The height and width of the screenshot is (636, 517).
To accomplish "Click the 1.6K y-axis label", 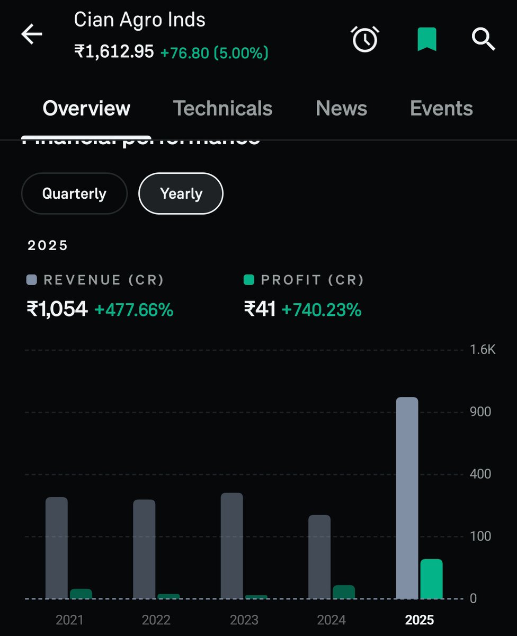I will [483, 350].
